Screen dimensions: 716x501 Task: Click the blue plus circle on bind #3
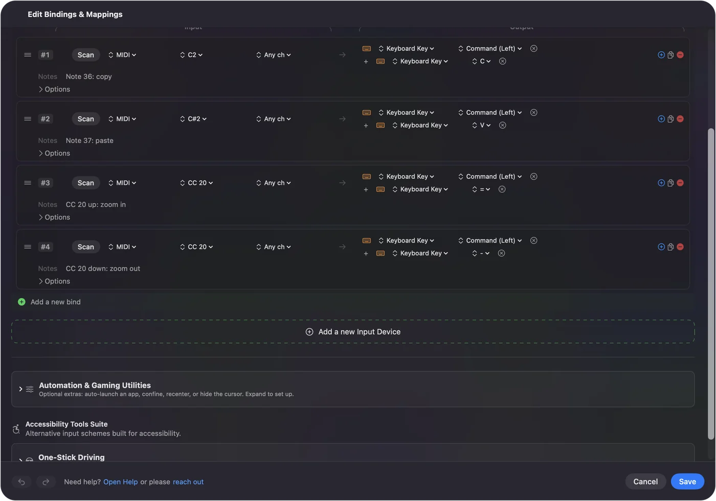[661, 183]
